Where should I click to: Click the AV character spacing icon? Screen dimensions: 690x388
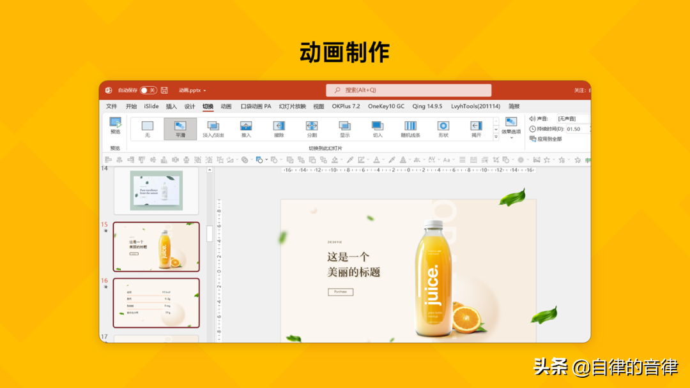tap(431, 160)
